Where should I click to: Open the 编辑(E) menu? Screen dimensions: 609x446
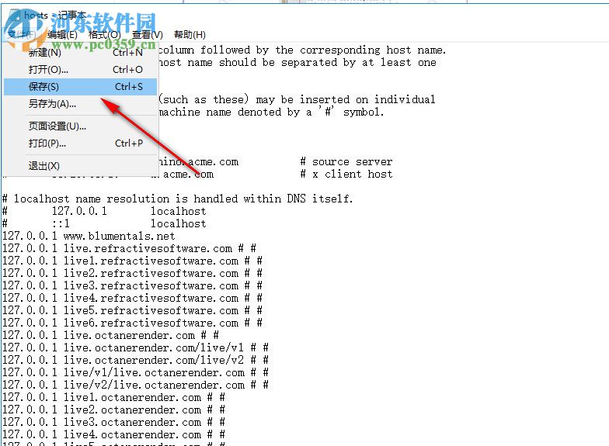[x=62, y=35]
